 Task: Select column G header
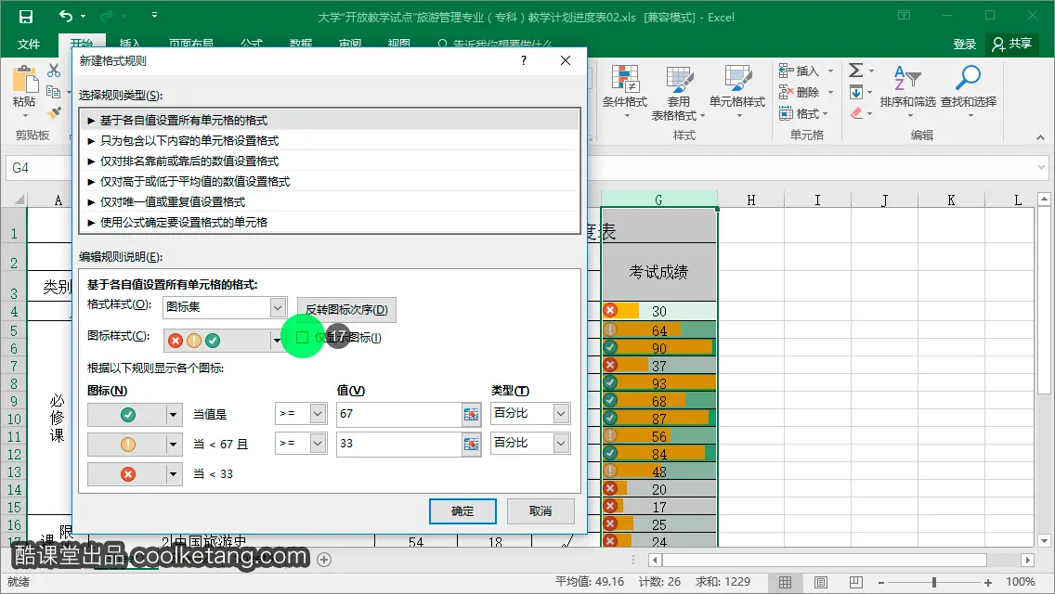point(658,200)
